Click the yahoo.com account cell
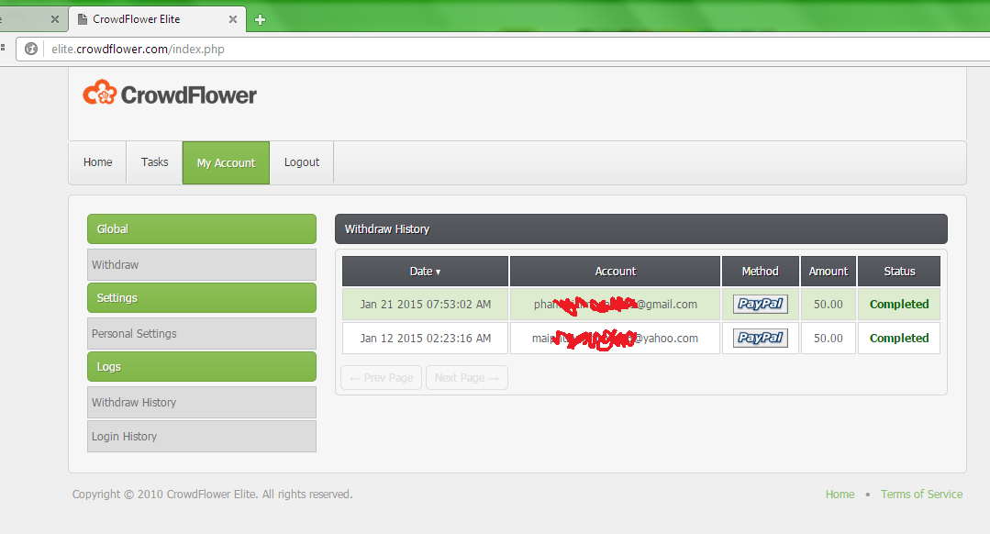 615,339
